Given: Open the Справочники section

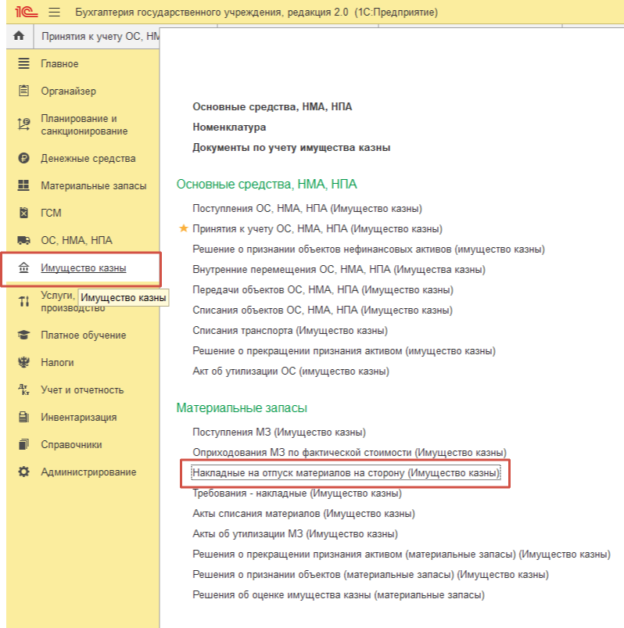Looking at the screenshot, I should [x=71, y=444].
